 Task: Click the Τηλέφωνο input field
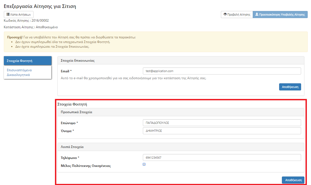tap(222, 158)
